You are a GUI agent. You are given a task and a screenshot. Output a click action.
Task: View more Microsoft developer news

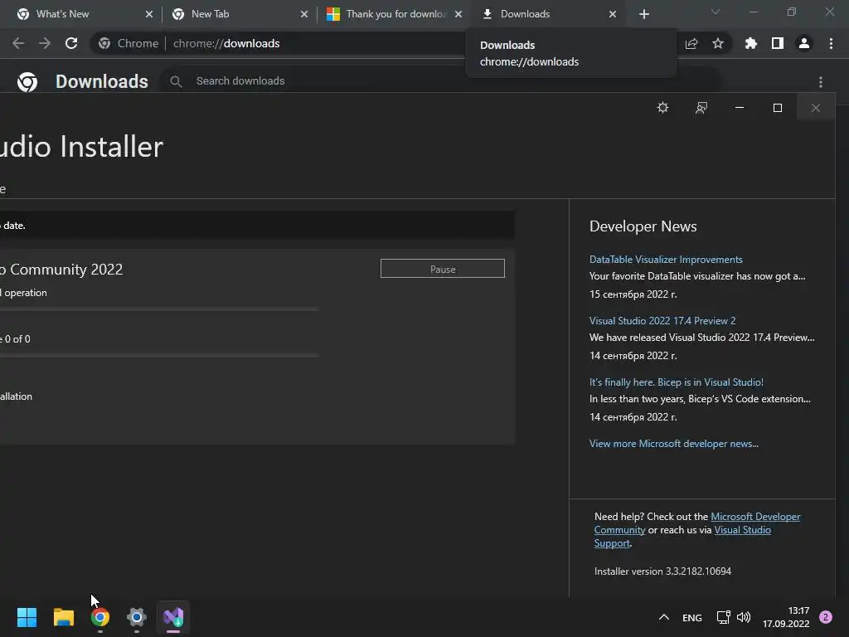(x=673, y=444)
